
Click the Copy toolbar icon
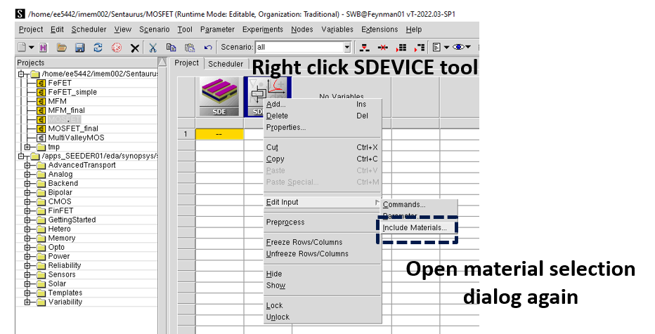click(171, 47)
